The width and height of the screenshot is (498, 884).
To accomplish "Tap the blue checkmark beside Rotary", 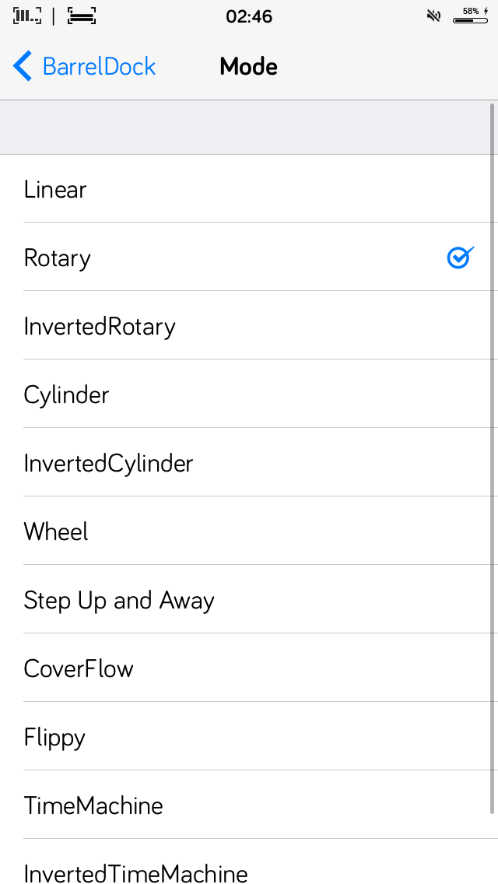I will click(x=460, y=258).
